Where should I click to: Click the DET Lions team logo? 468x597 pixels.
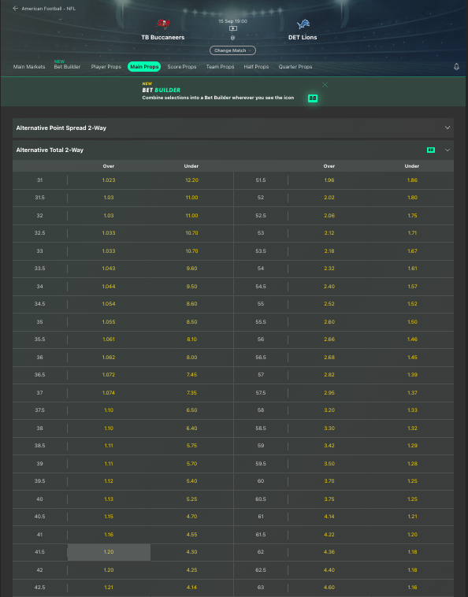(303, 24)
